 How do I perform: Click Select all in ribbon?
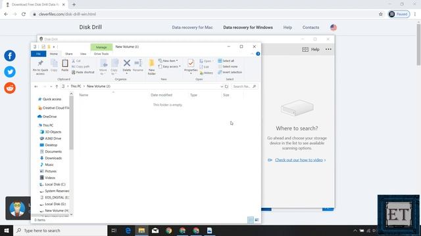pyautogui.click(x=226, y=61)
